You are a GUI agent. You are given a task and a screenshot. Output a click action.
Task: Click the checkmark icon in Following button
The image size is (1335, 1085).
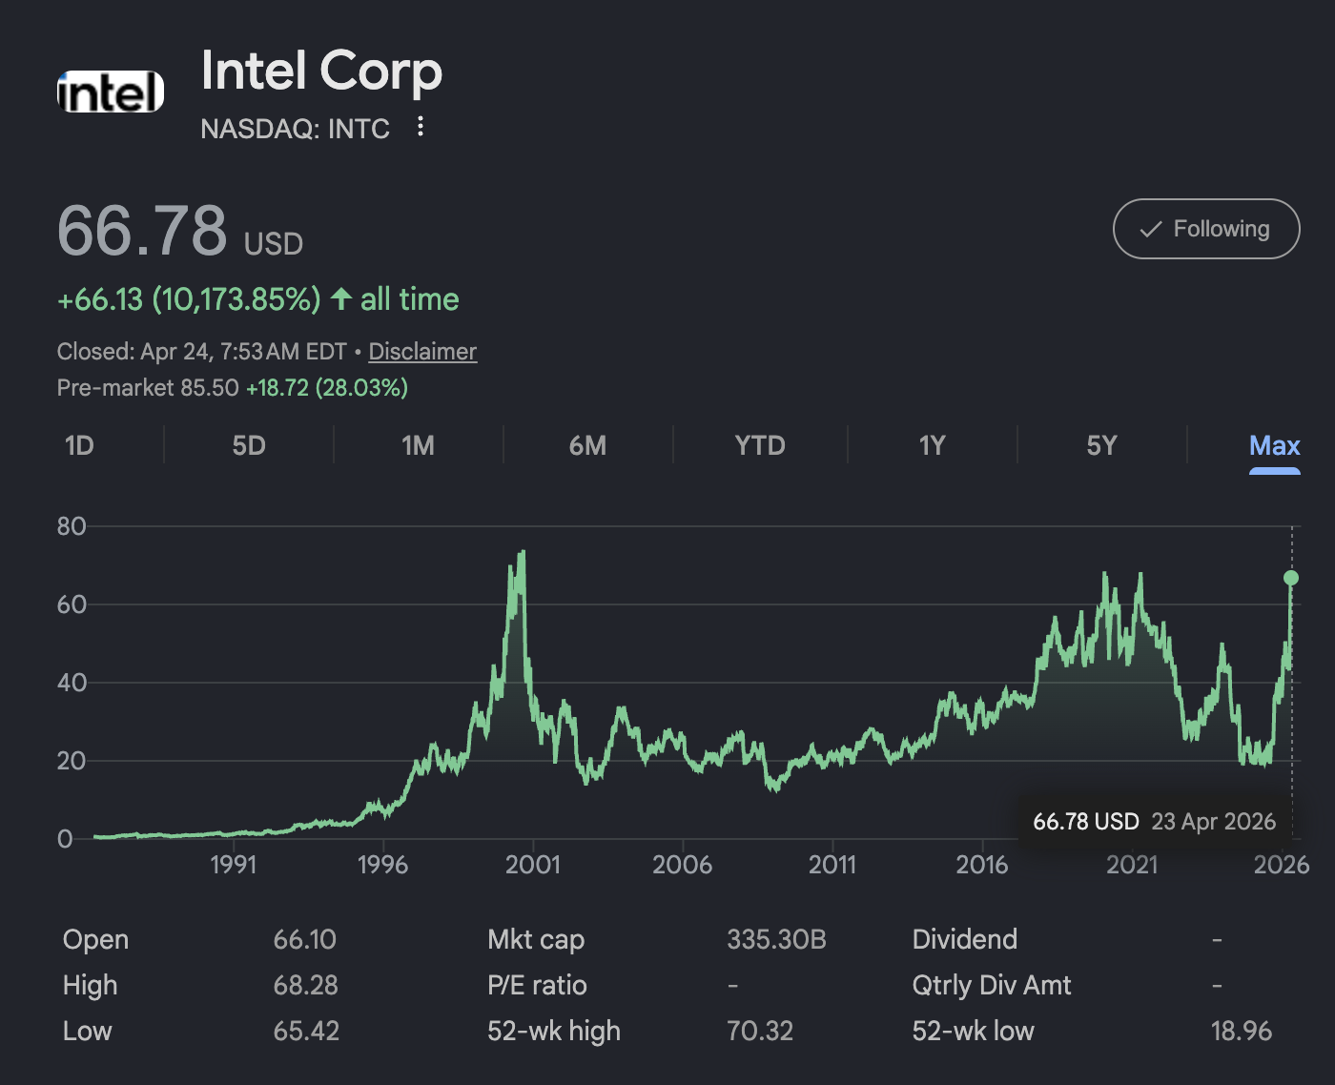click(x=1151, y=229)
